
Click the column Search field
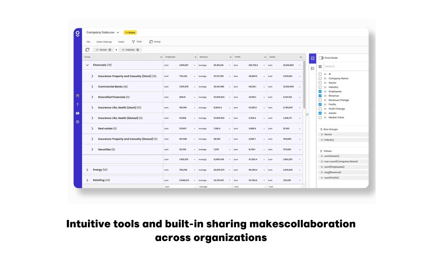pos(346,66)
